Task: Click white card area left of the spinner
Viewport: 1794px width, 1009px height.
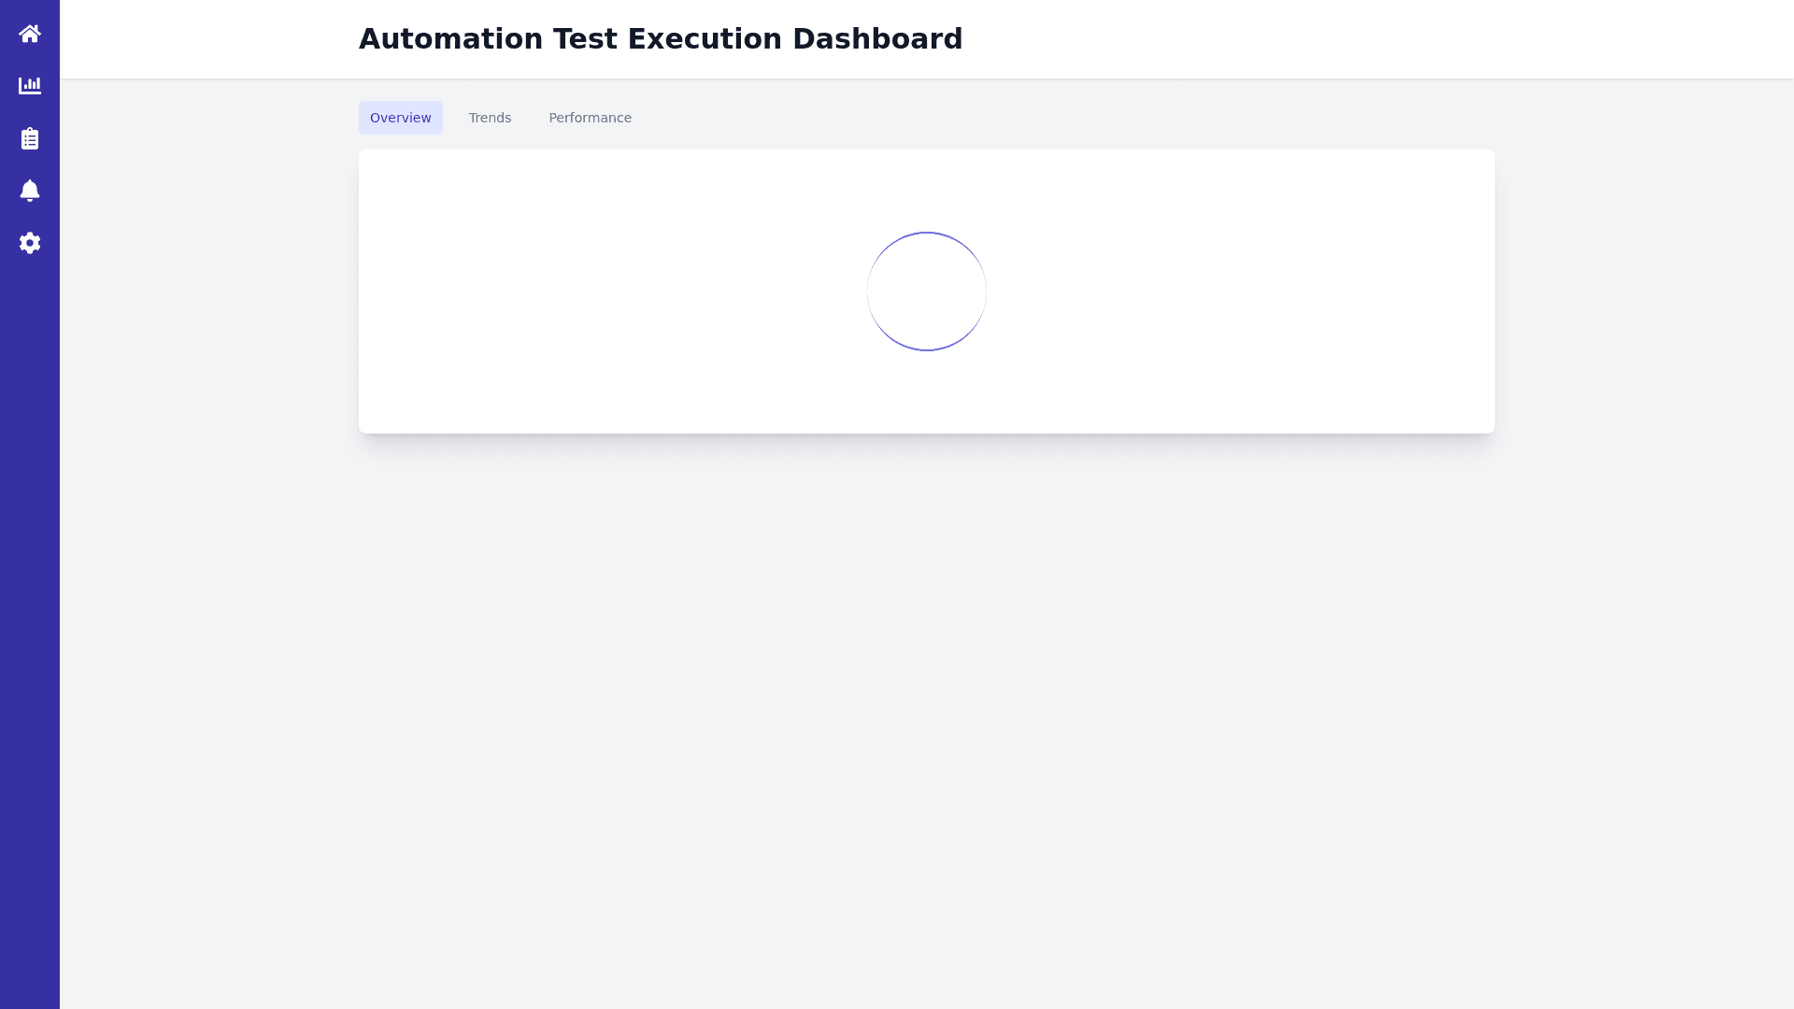Action: coord(607,291)
